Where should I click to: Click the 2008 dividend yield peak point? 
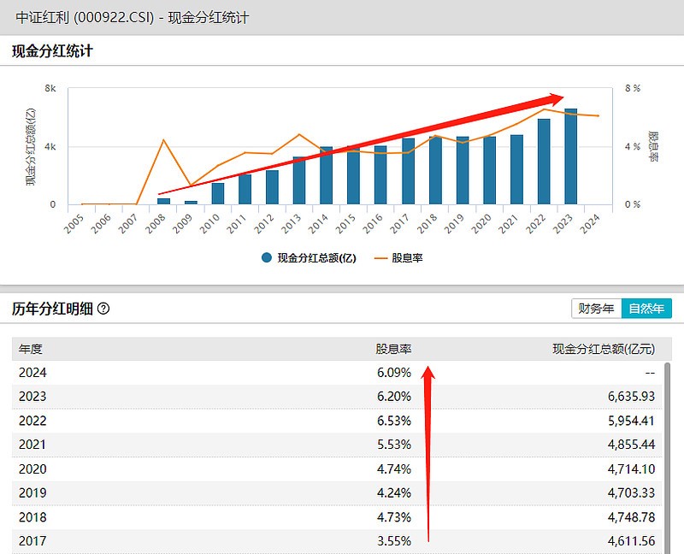click(163, 139)
